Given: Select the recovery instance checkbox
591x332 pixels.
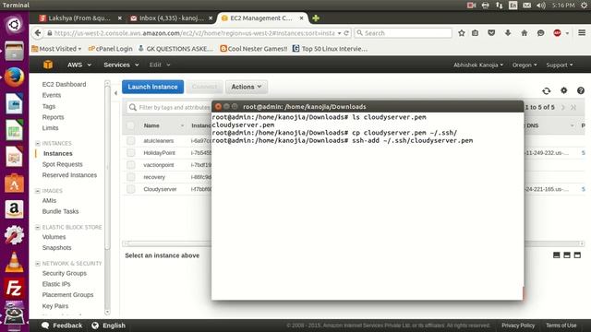Looking at the screenshot, I should (130, 177).
